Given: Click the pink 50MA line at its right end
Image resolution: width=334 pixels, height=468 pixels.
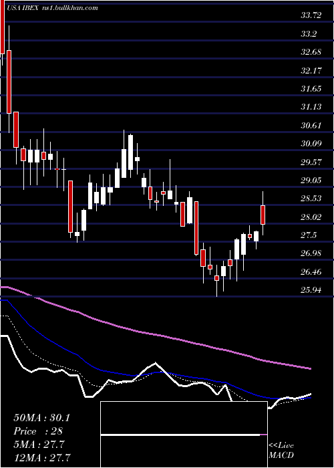Looking at the screenshot, I should (309, 368).
